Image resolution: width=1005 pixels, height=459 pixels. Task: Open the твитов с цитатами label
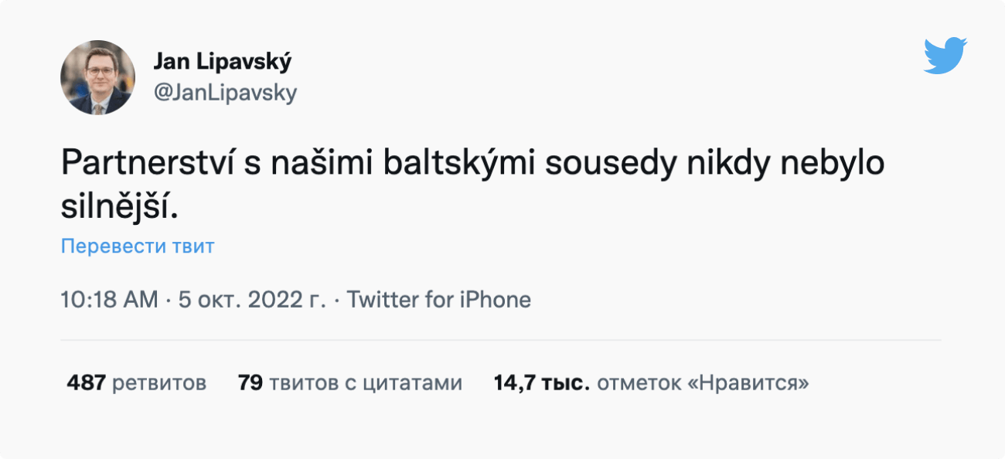point(365,382)
